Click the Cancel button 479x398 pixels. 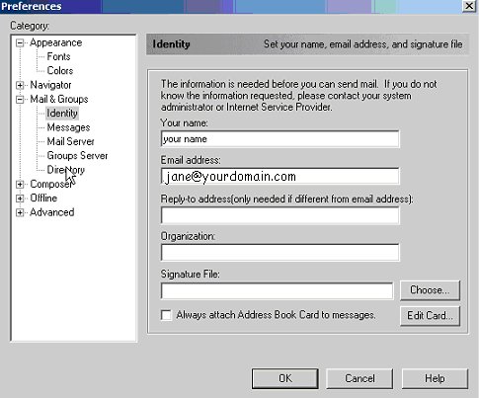click(359, 378)
